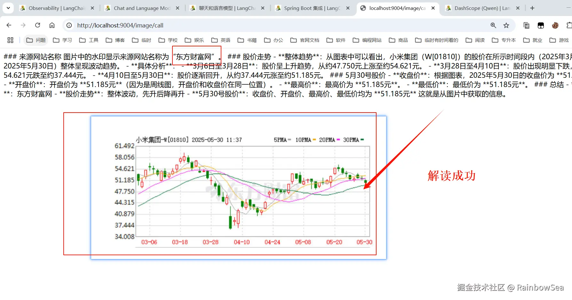Close the Chat and Language Models tab
572x300 pixels.
[x=178, y=8]
